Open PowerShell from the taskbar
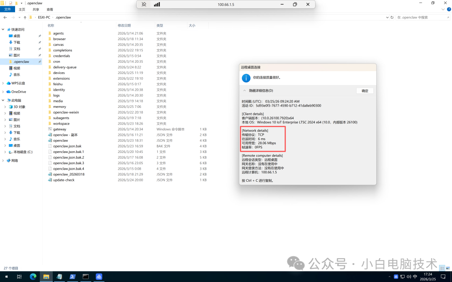This screenshot has height=282, width=452. (72, 277)
